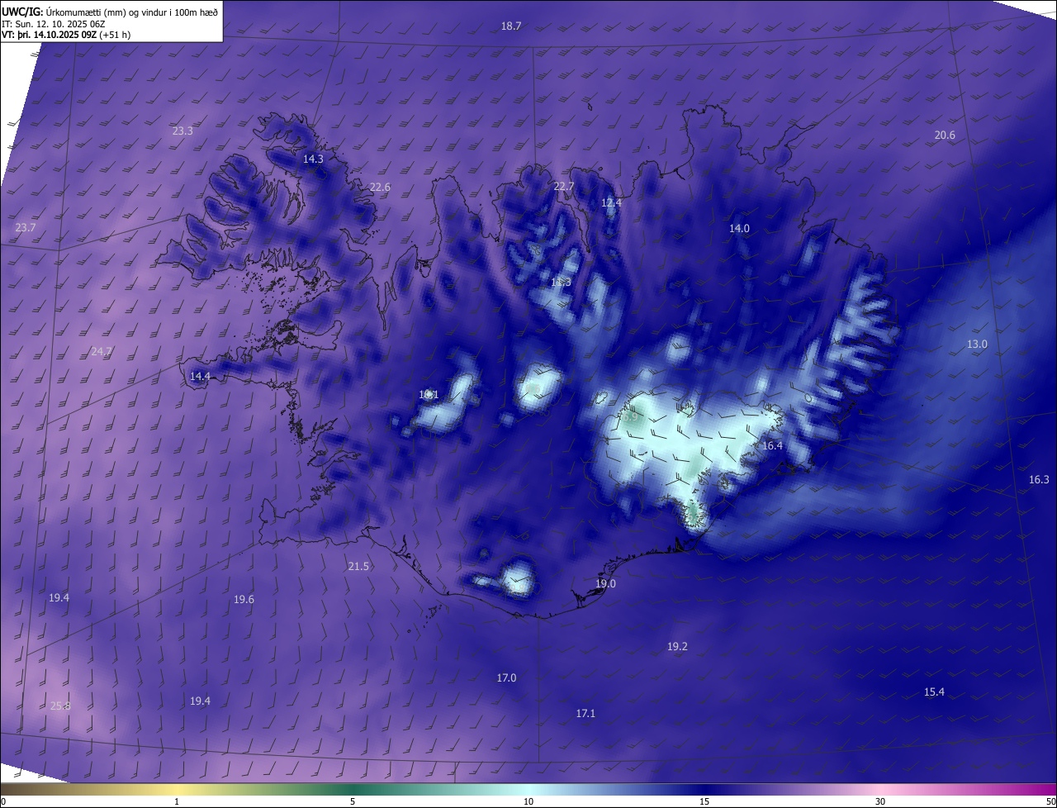Click the 15.4 value on the map
This screenshot has height=808, width=1057.
pos(934,692)
